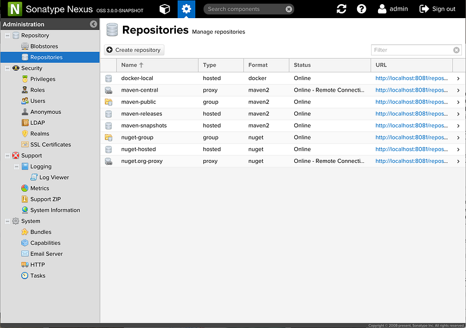This screenshot has height=328, width=466.
Task: Expand docker-local row chevron
Action: coord(458,79)
